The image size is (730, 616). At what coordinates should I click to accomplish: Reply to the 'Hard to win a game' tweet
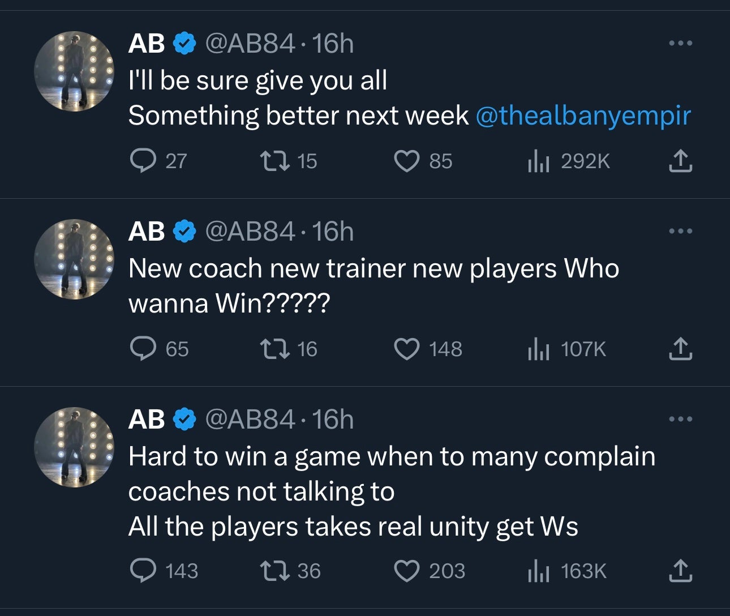143,571
